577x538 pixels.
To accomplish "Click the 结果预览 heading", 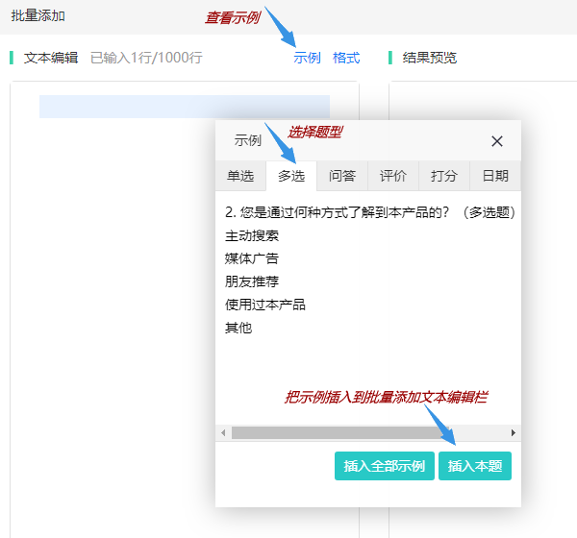I will (430, 58).
